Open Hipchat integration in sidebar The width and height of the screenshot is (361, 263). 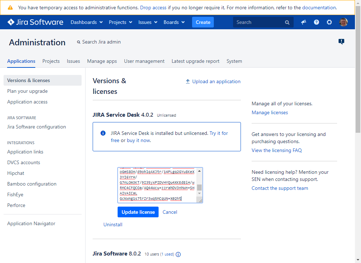(x=16, y=173)
